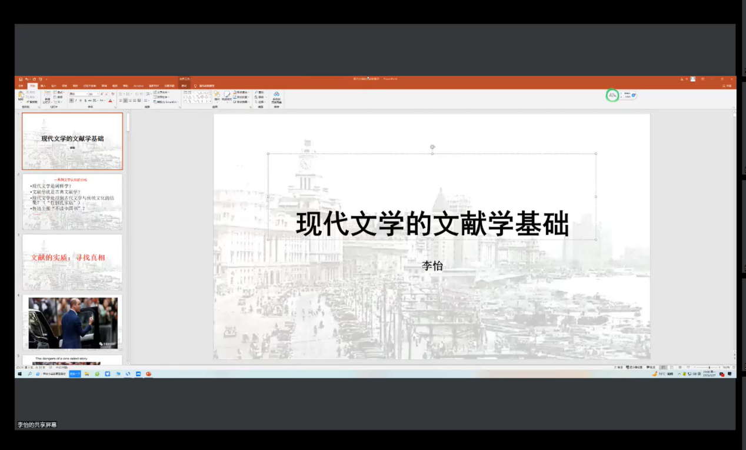The width and height of the screenshot is (746, 450).
Task: Open the Insert ribbon tab
Action: (x=43, y=86)
